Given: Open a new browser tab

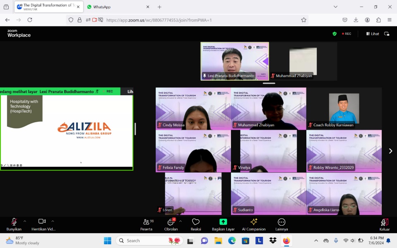Looking at the screenshot, I should coord(159,7).
